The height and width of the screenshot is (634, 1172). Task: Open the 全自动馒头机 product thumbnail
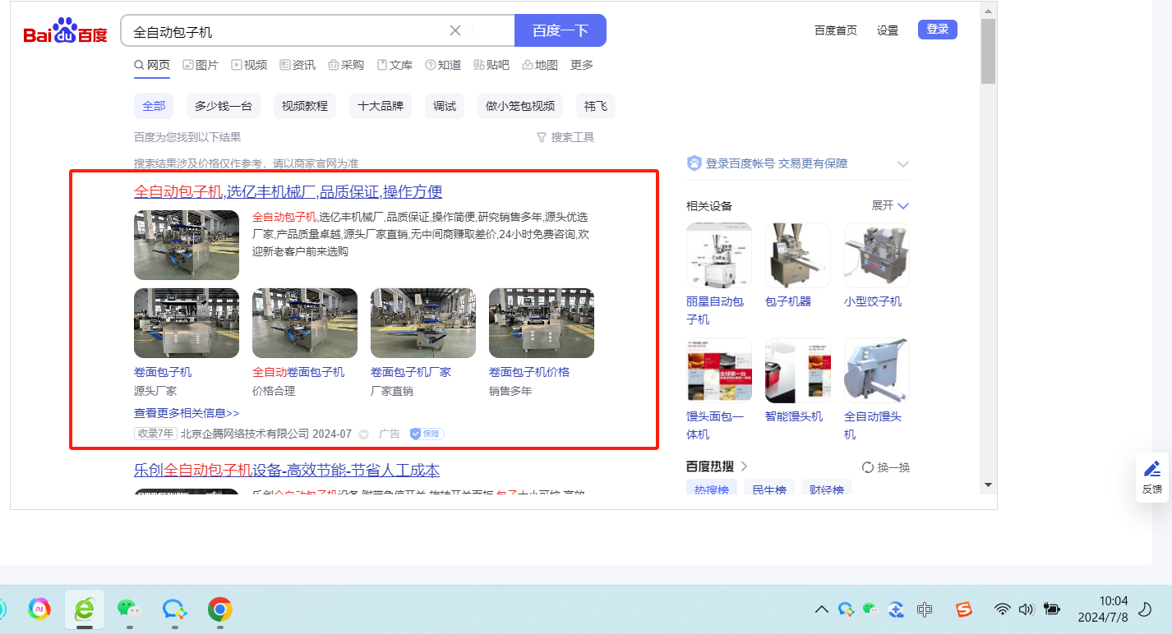pos(877,370)
